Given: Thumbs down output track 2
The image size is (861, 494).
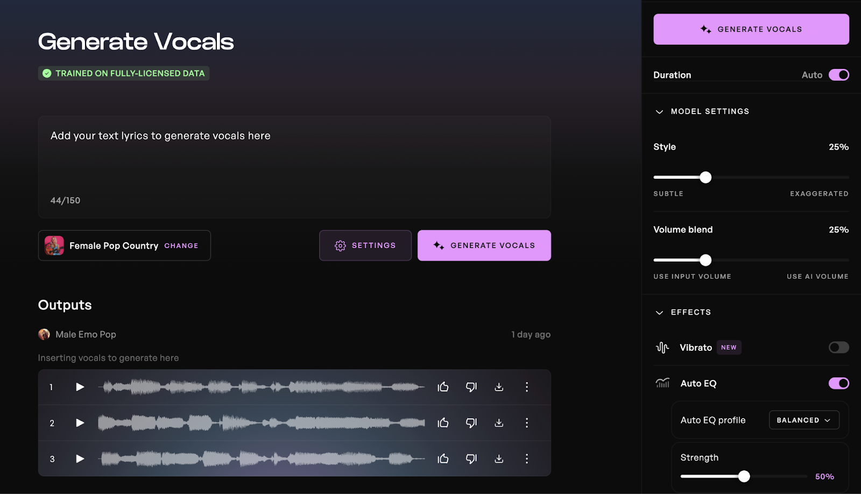Looking at the screenshot, I should pos(471,423).
